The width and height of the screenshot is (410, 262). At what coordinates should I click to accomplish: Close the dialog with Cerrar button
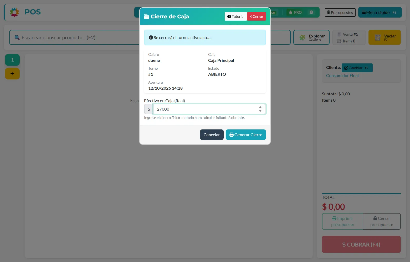(256, 17)
